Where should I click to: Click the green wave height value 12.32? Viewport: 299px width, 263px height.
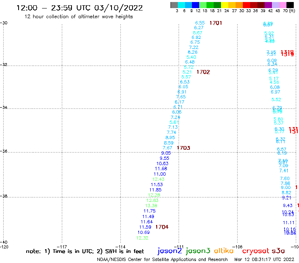pos(142,238)
